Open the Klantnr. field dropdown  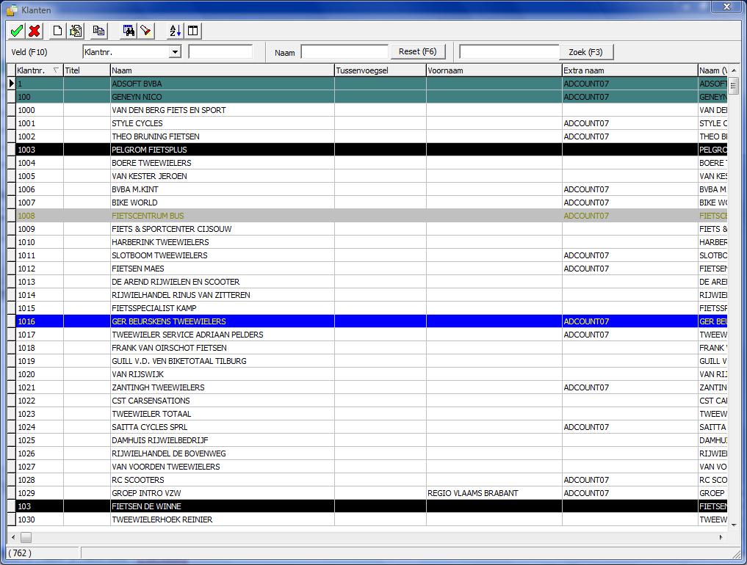pos(176,52)
